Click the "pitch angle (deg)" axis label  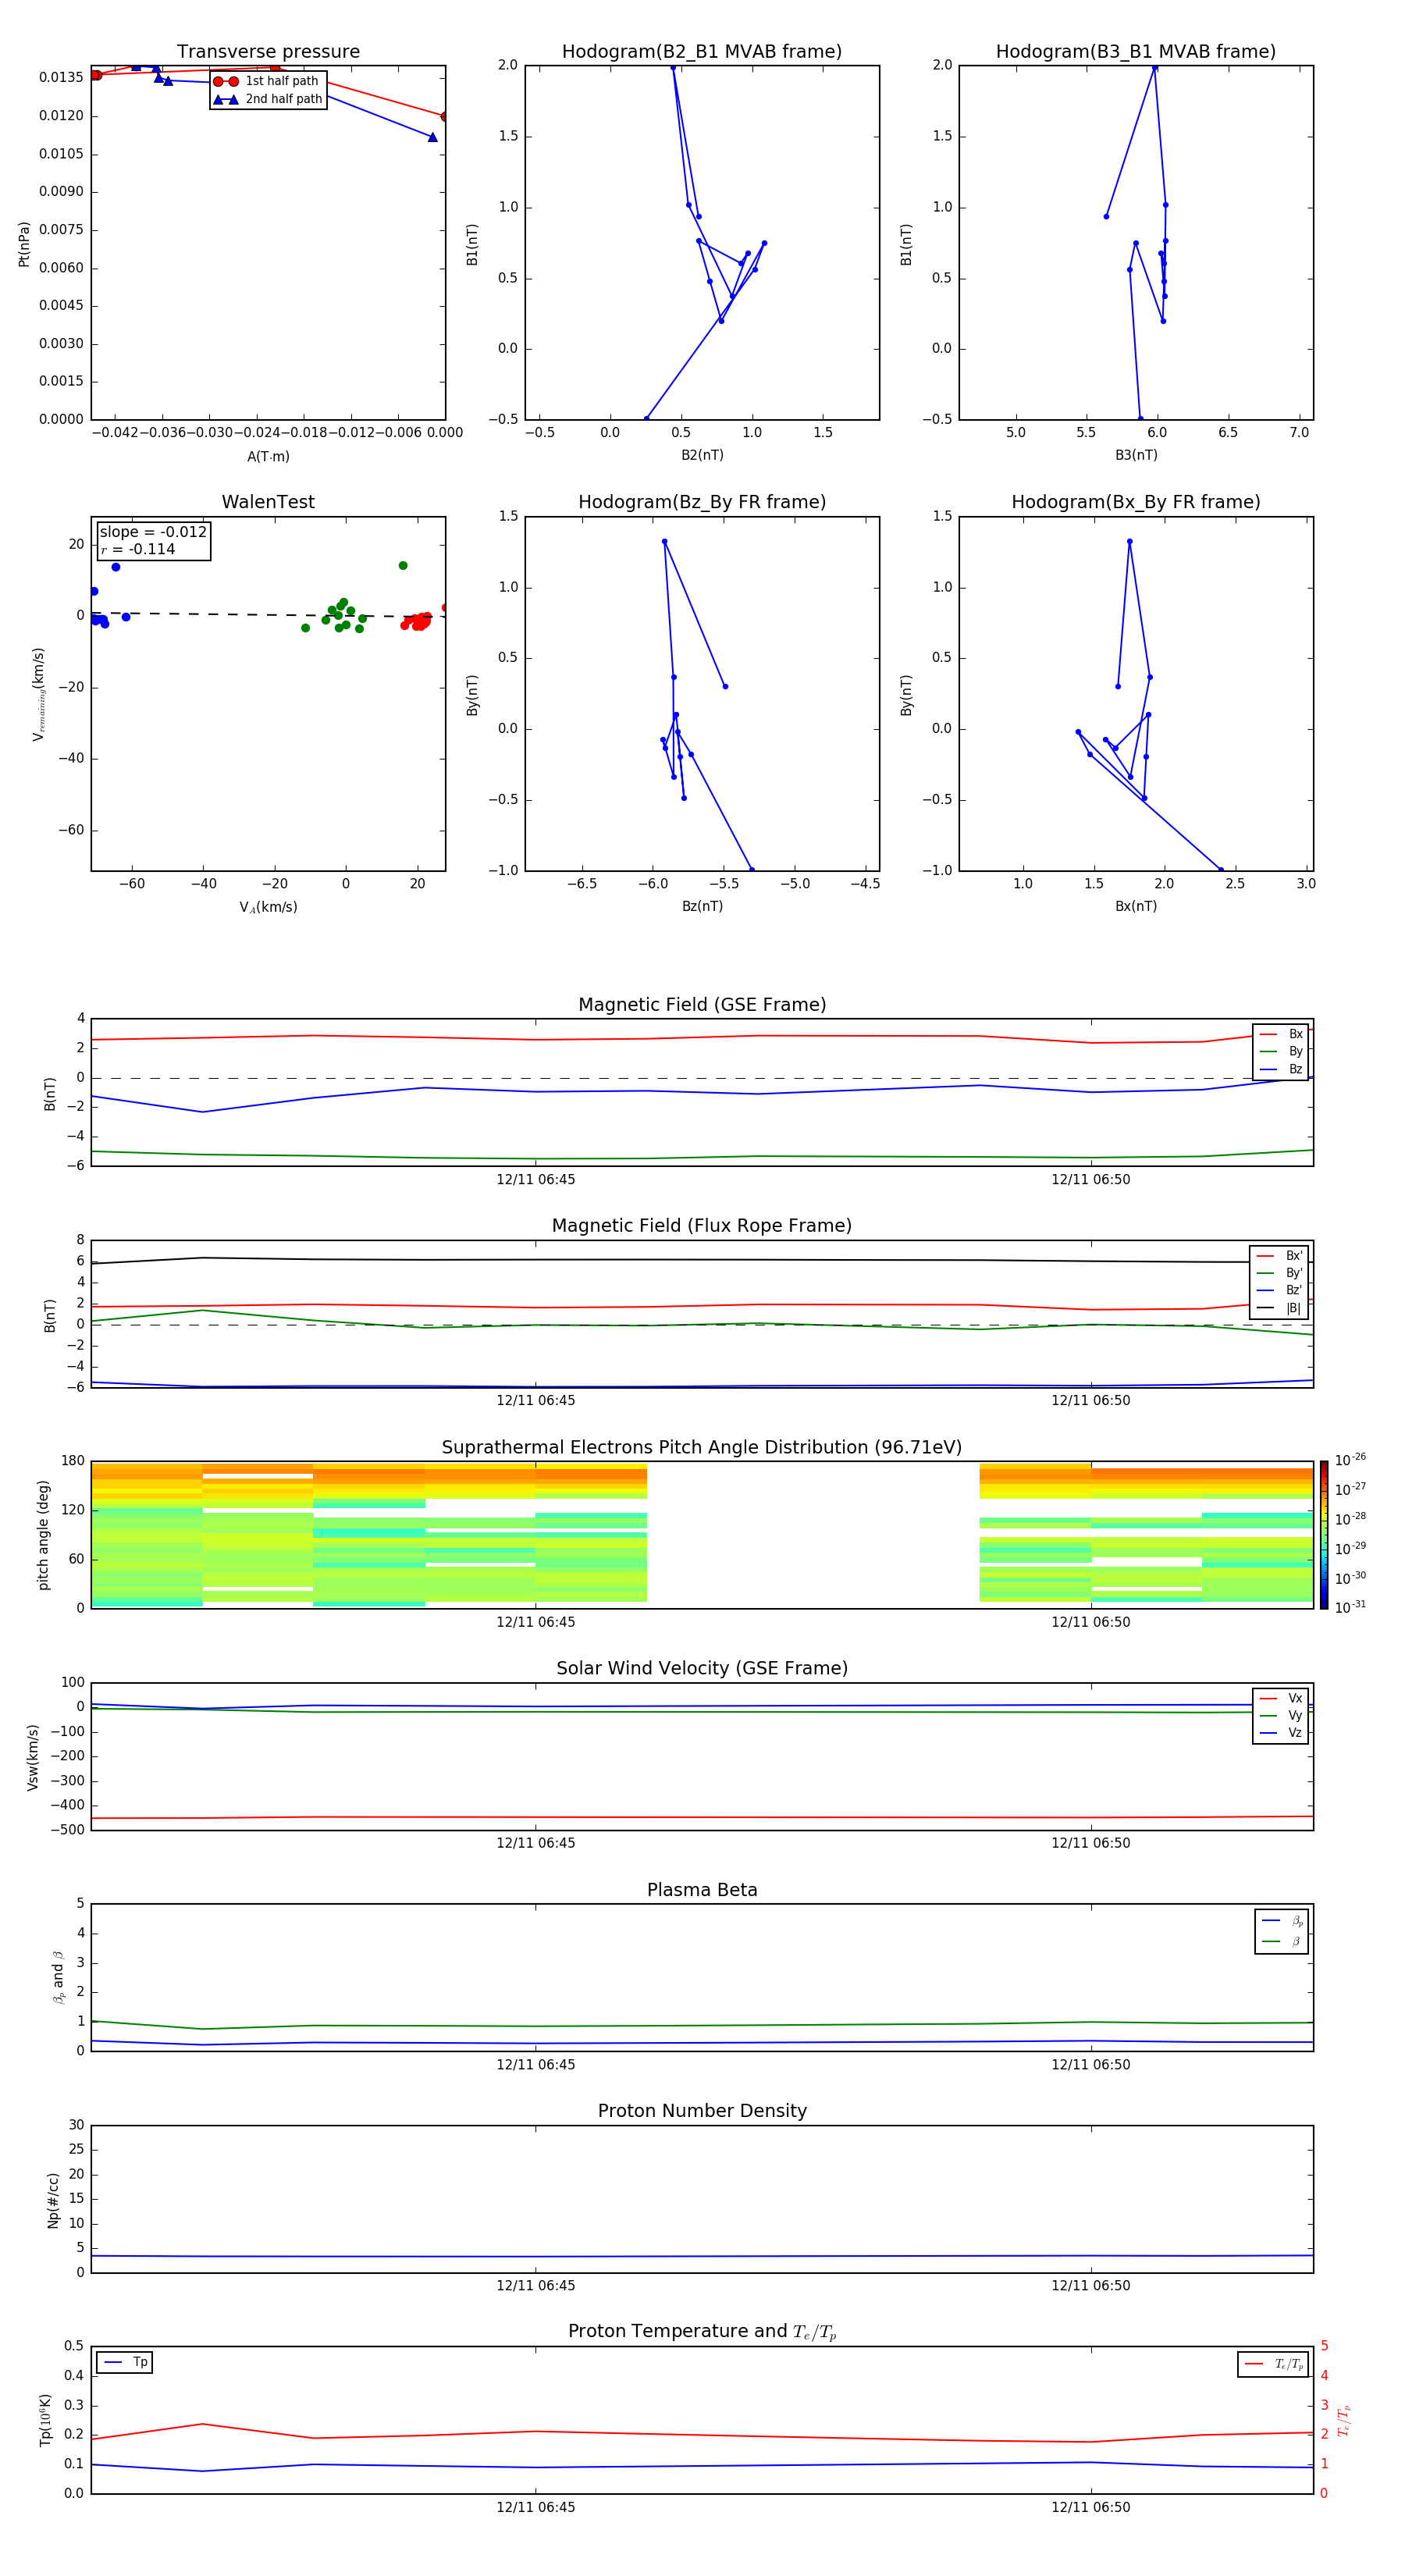tap(43, 1535)
